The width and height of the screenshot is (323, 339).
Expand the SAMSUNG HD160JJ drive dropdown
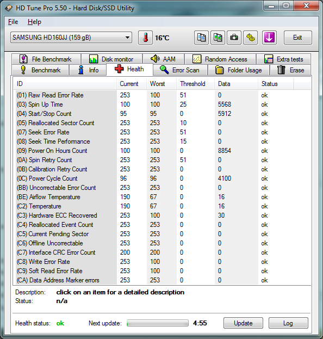point(71,38)
